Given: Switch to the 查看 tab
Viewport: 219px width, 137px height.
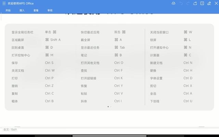Looking at the screenshot, I should [36, 11].
